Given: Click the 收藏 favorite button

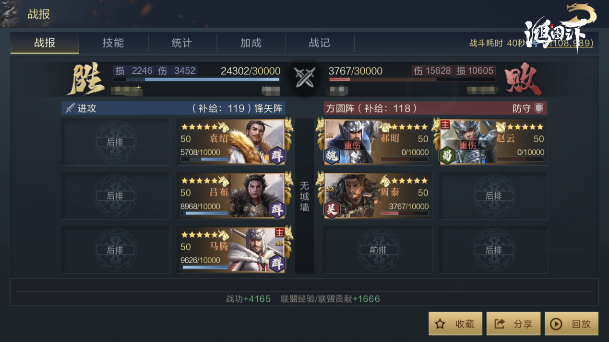Looking at the screenshot, I should (455, 324).
